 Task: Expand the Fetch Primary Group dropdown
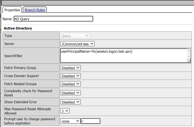[x=70, y=68]
